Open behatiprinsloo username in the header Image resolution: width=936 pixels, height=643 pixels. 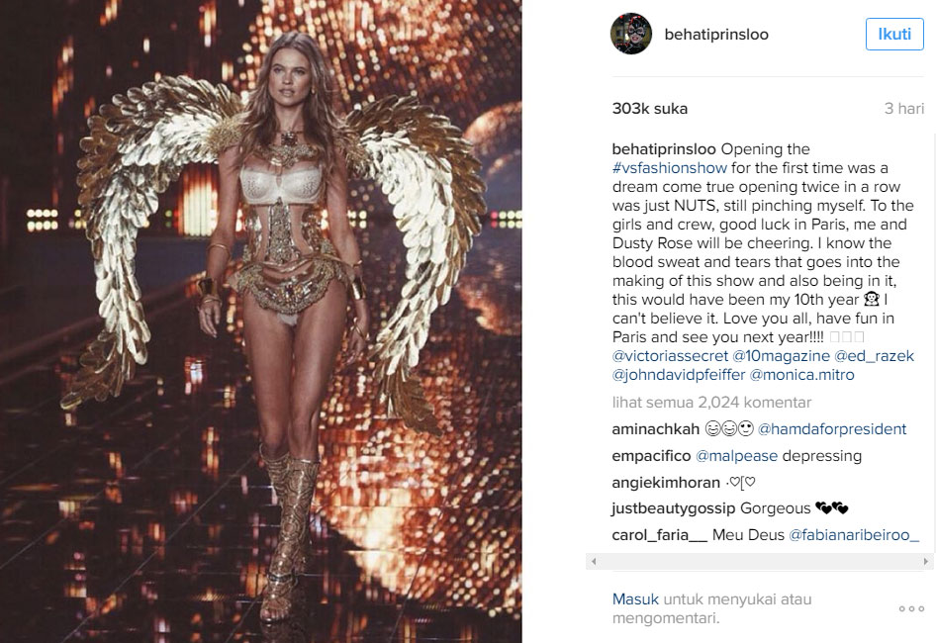point(716,35)
